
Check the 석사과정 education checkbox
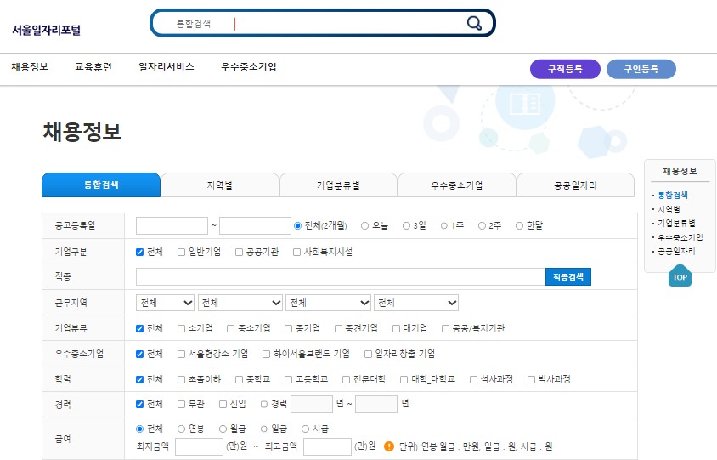pos(474,379)
